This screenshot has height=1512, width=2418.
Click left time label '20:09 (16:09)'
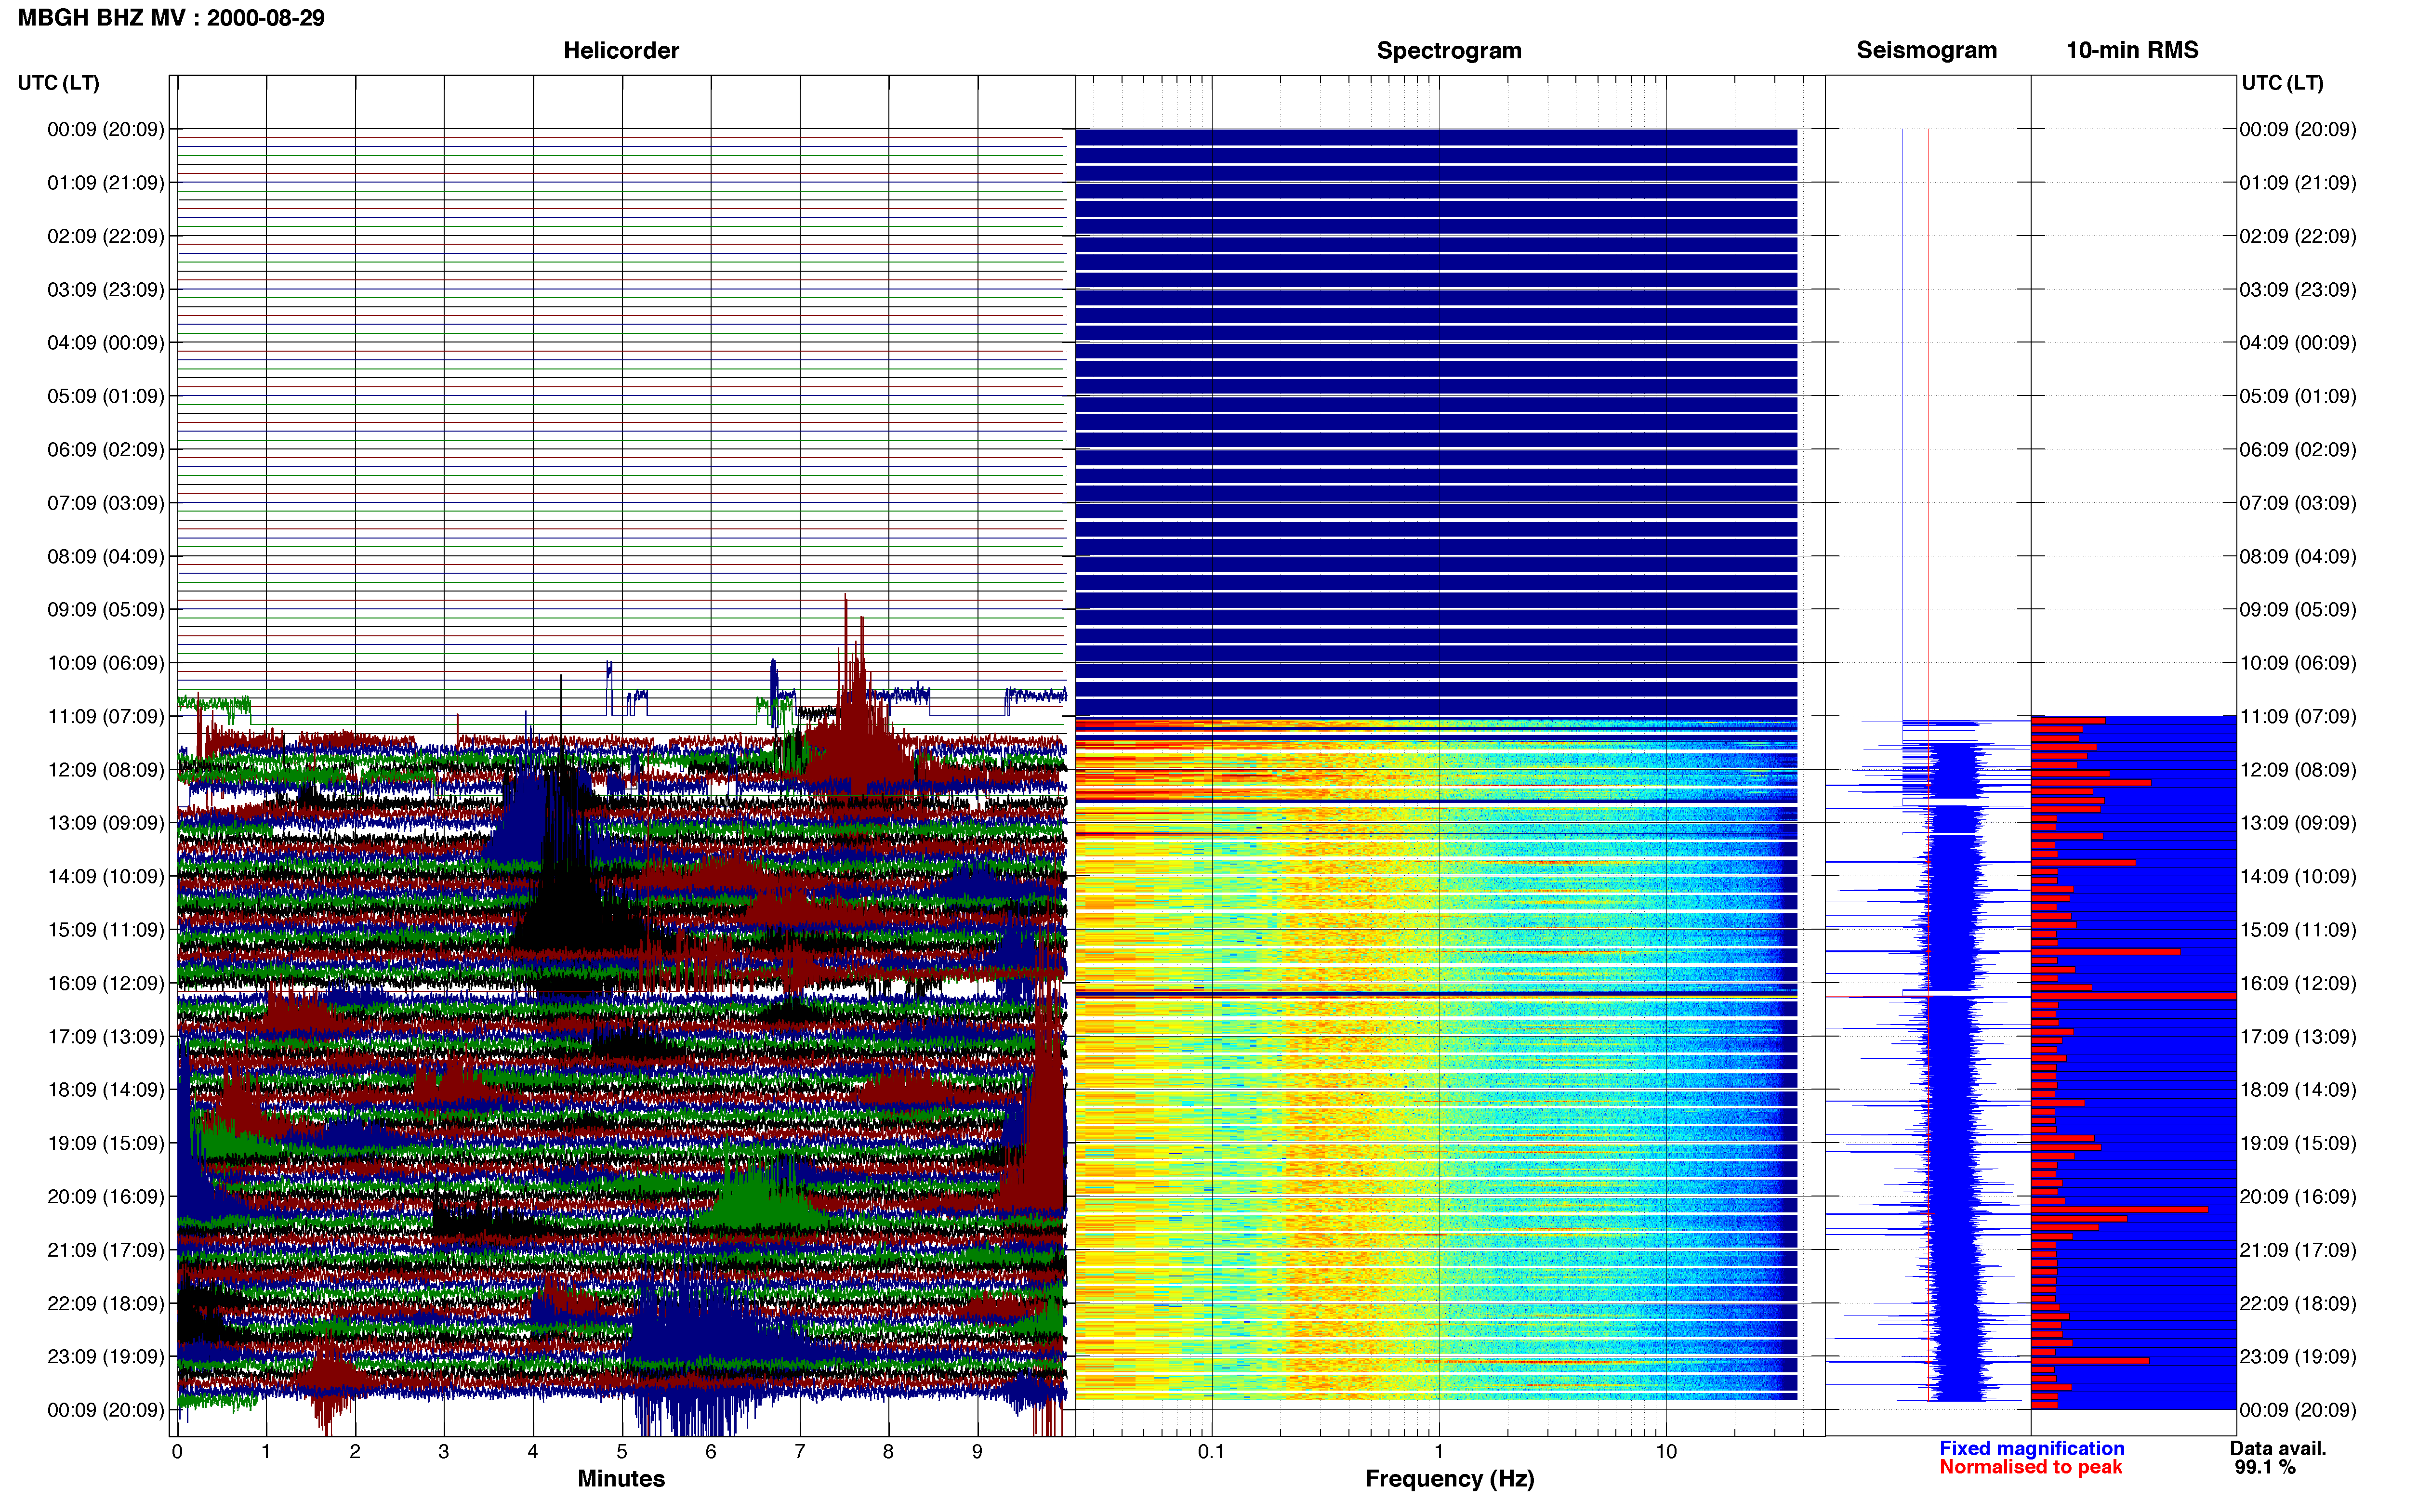click(x=106, y=1196)
